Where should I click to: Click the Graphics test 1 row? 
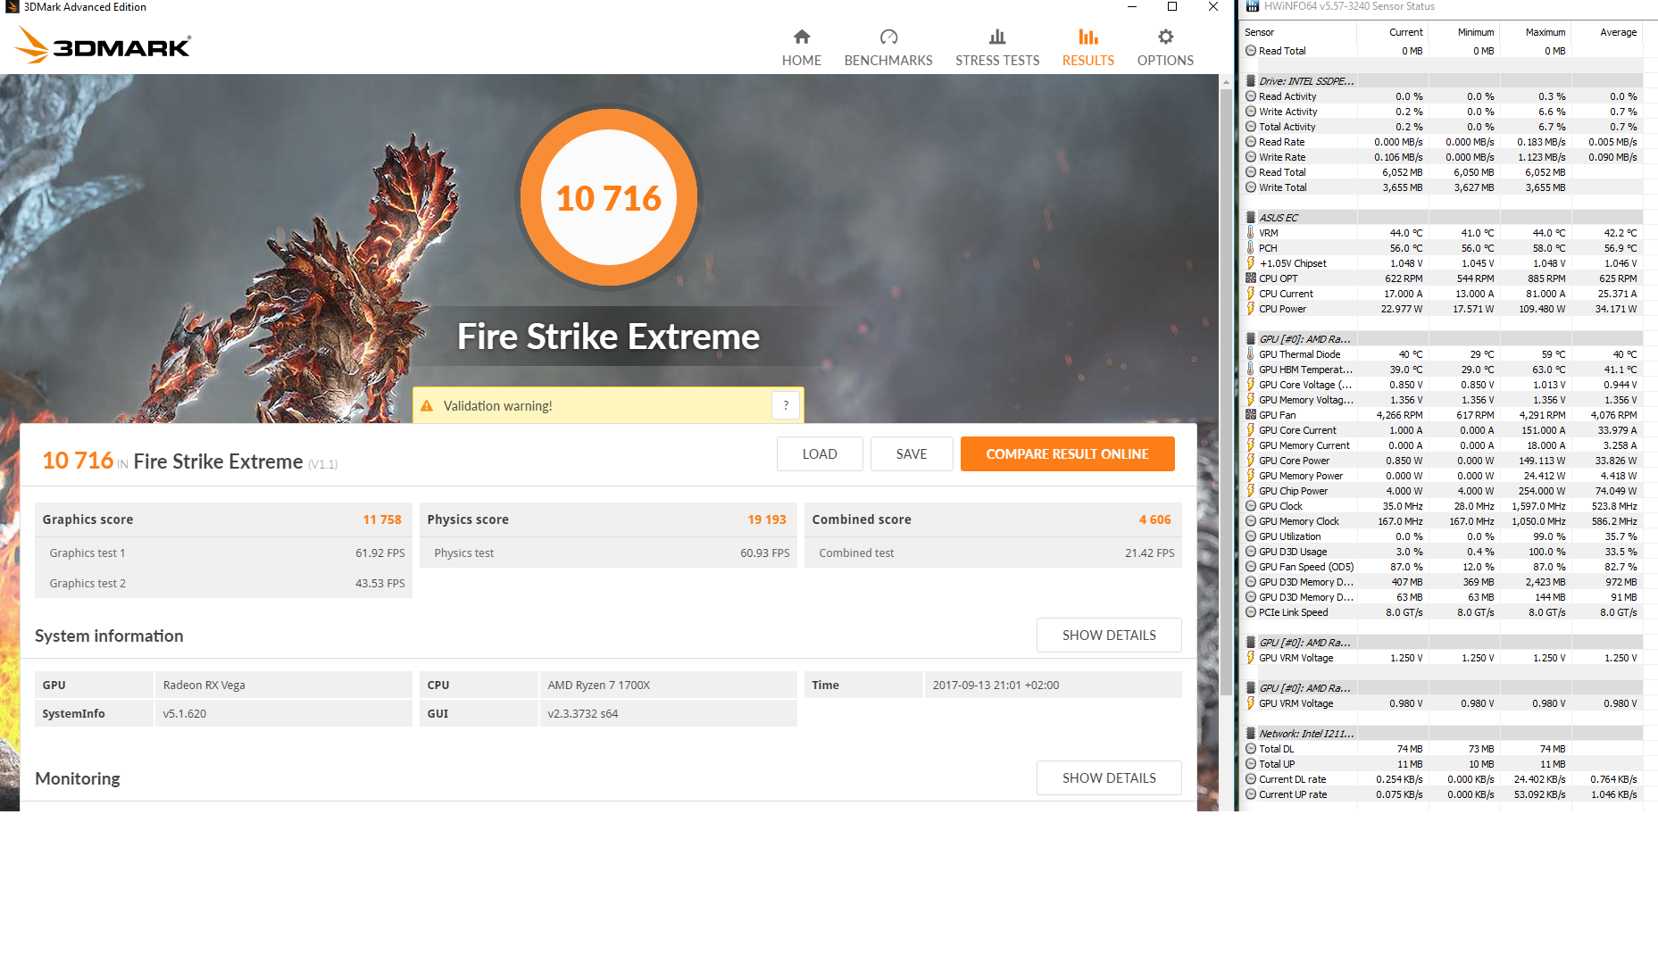click(224, 553)
